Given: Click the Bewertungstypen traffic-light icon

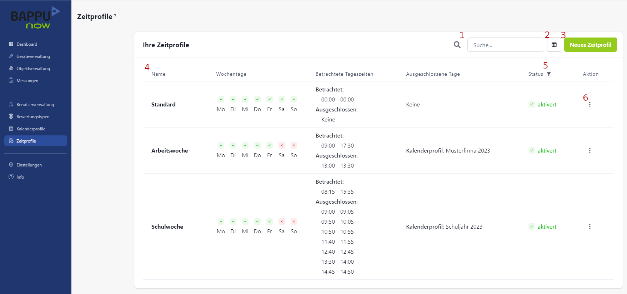Looking at the screenshot, I should click(x=11, y=116).
